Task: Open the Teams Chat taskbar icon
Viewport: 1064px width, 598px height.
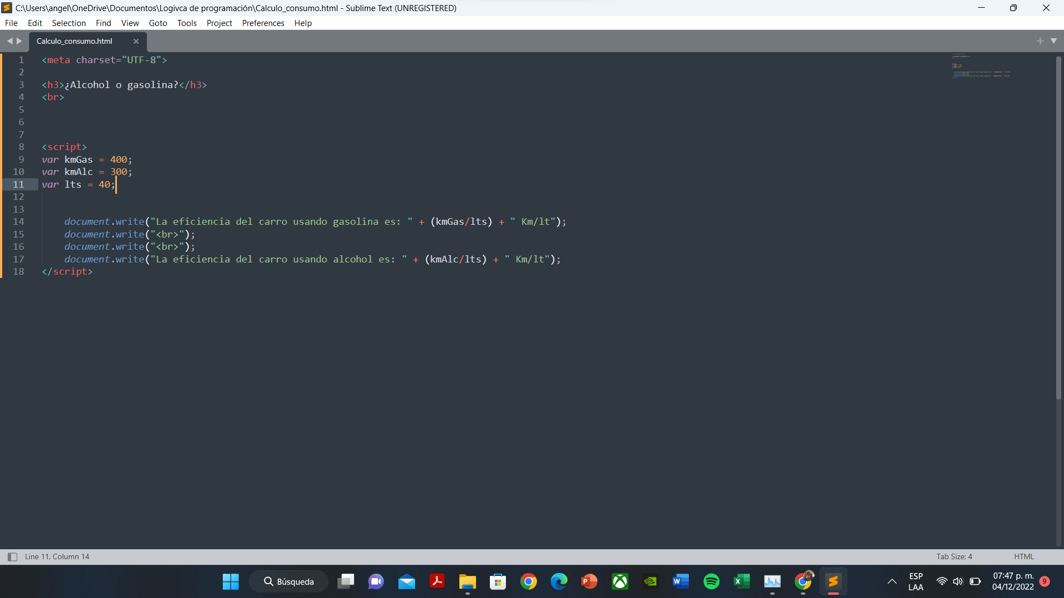Action: pyautogui.click(x=376, y=581)
